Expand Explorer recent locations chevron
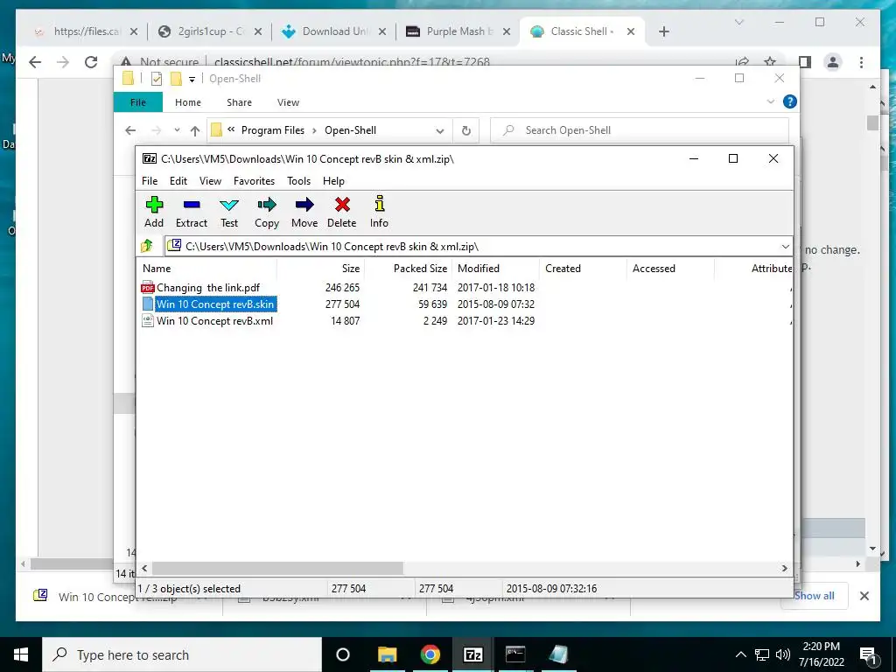 pos(177,130)
